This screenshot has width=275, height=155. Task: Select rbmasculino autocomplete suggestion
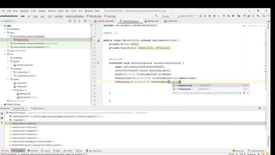click(x=211, y=85)
